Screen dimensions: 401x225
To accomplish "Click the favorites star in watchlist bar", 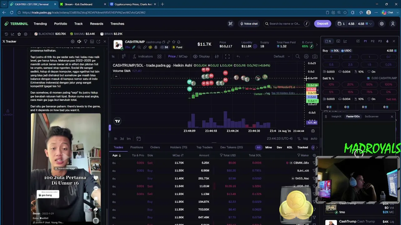I will pyautogui.click(x=19, y=34).
